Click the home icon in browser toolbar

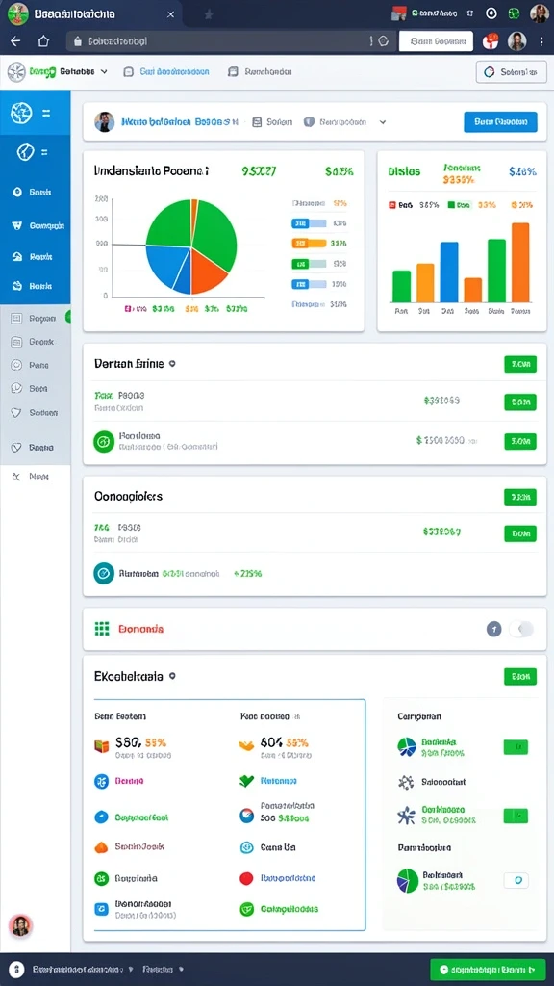pos(42,41)
